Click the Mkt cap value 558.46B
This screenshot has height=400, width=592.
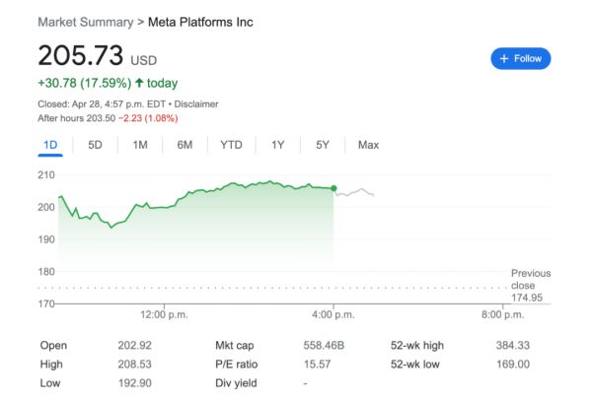[x=324, y=346]
